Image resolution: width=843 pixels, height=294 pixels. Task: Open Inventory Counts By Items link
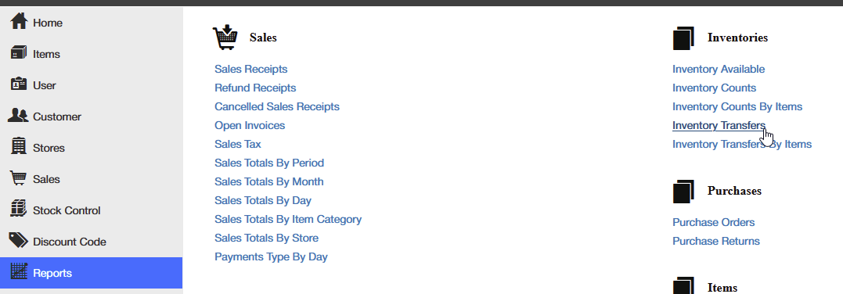[x=737, y=106]
